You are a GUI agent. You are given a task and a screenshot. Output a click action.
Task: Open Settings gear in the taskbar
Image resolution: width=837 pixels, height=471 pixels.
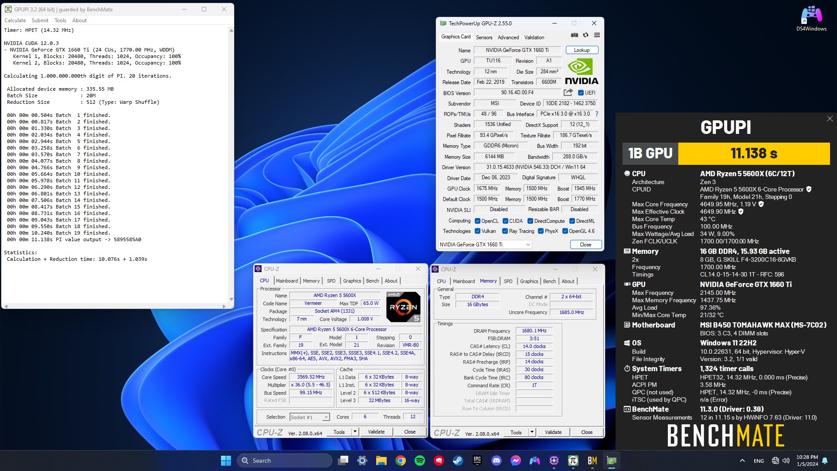pyautogui.click(x=362, y=461)
